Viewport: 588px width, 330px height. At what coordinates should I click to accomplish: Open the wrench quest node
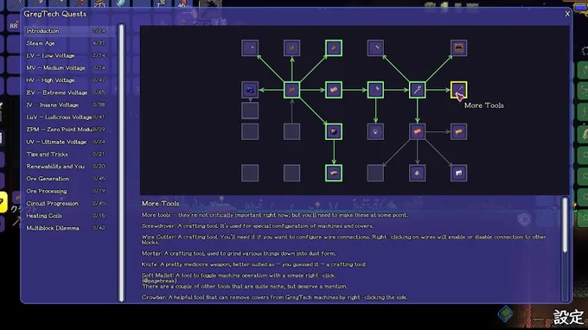[417, 90]
